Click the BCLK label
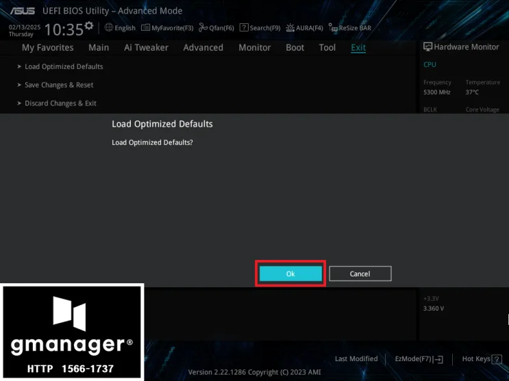Image resolution: width=509 pixels, height=381 pixels. 430,109
